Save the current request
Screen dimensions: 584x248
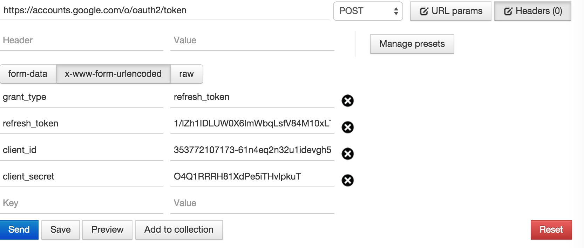60,229
